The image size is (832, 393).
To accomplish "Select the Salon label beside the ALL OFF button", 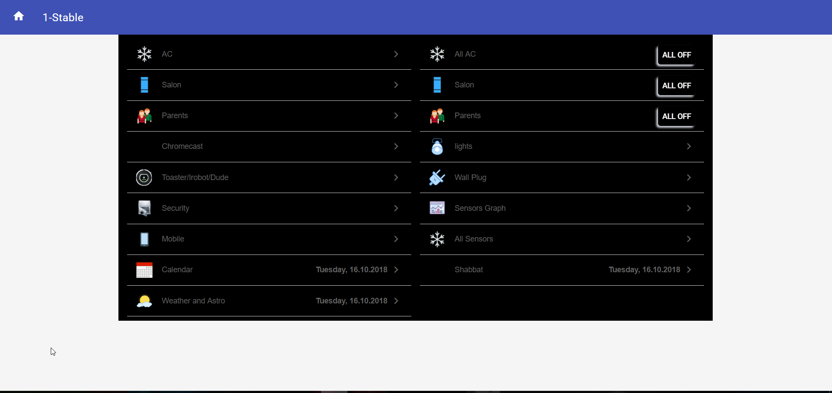I will click(464, 85).
